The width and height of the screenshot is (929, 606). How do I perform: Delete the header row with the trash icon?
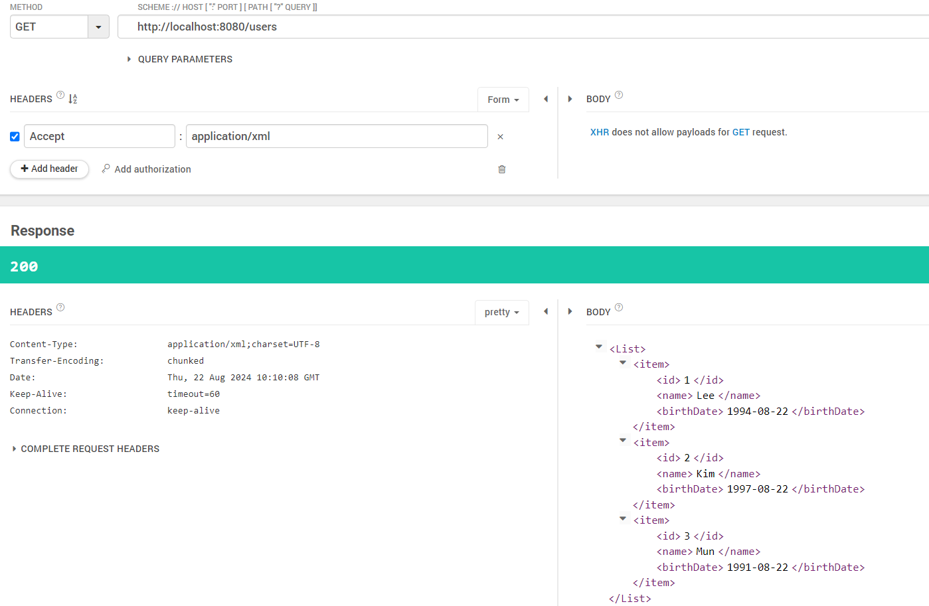pos(501,169)
